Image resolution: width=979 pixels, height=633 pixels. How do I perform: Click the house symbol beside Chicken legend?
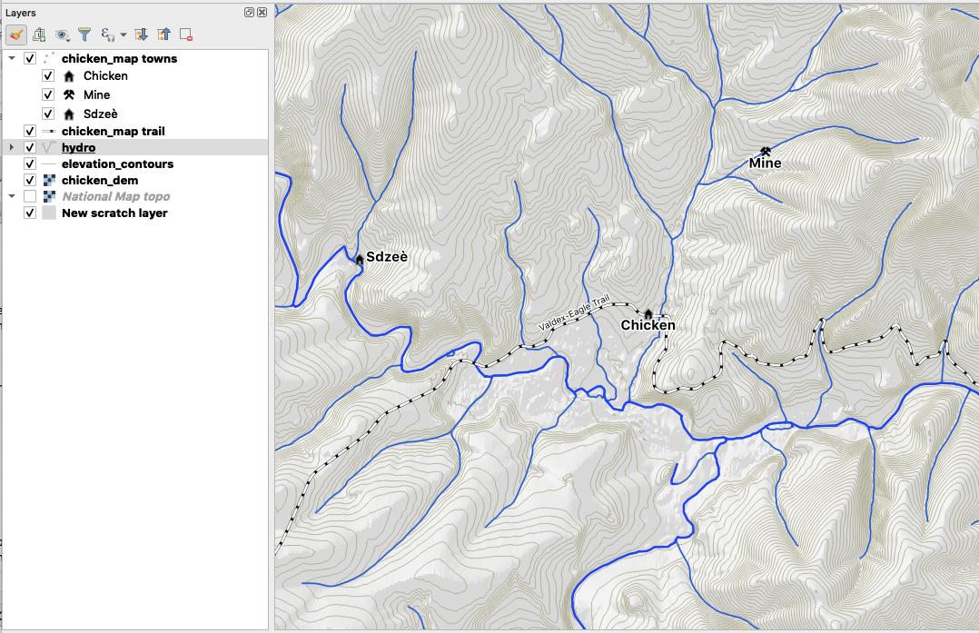click(69, 76)
